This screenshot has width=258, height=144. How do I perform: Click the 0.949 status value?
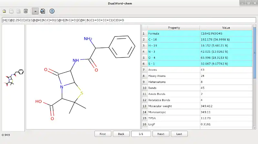click(6, 135)
